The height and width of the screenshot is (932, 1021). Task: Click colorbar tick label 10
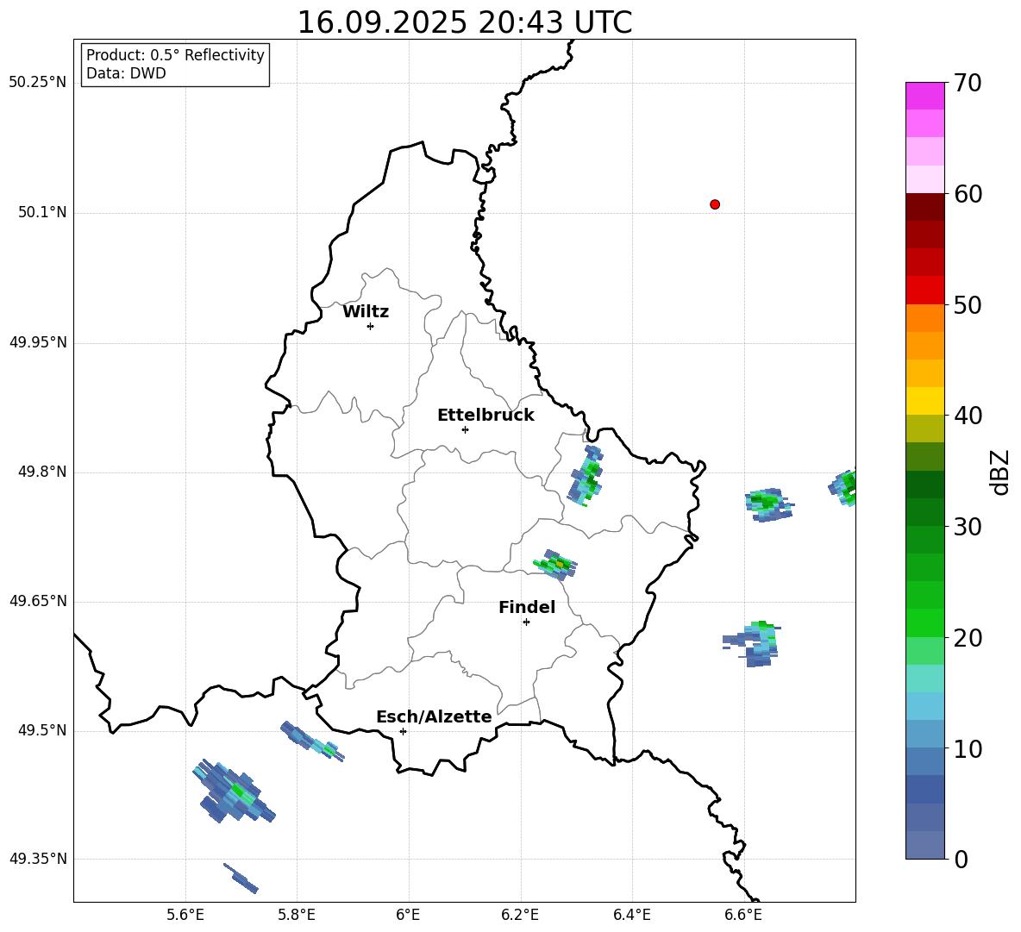point(968,748)
